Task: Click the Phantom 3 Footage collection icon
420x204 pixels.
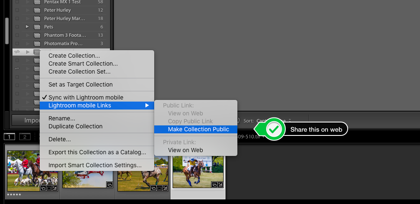Action: coord(37,35)
